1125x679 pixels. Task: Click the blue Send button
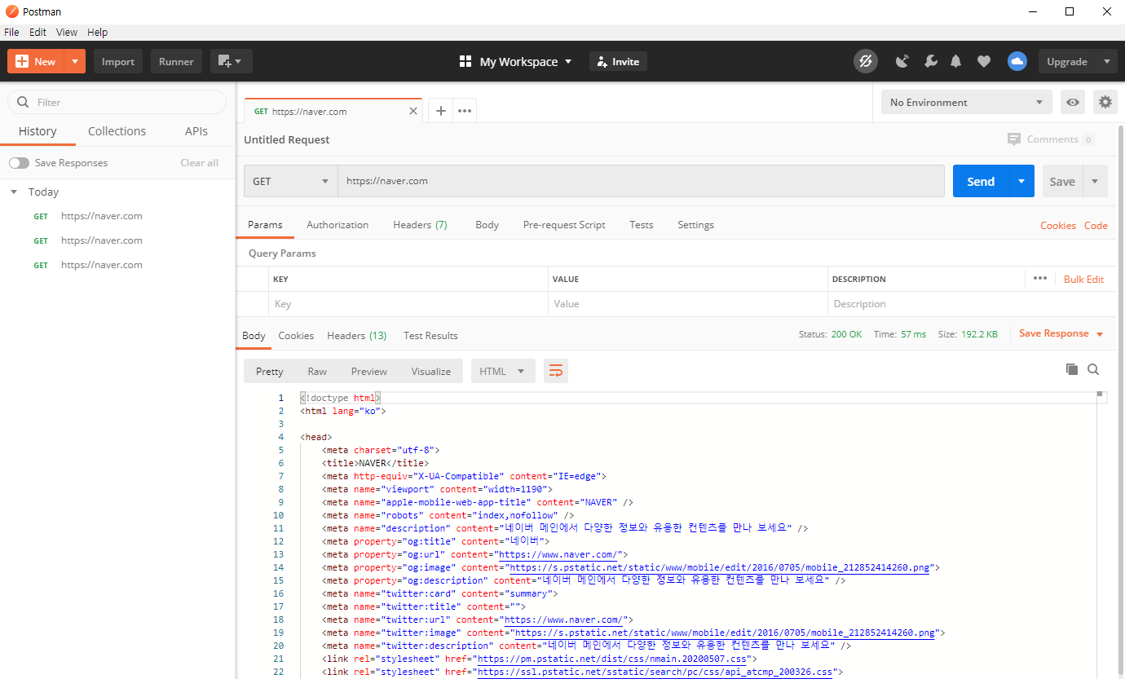coord(981,181)
